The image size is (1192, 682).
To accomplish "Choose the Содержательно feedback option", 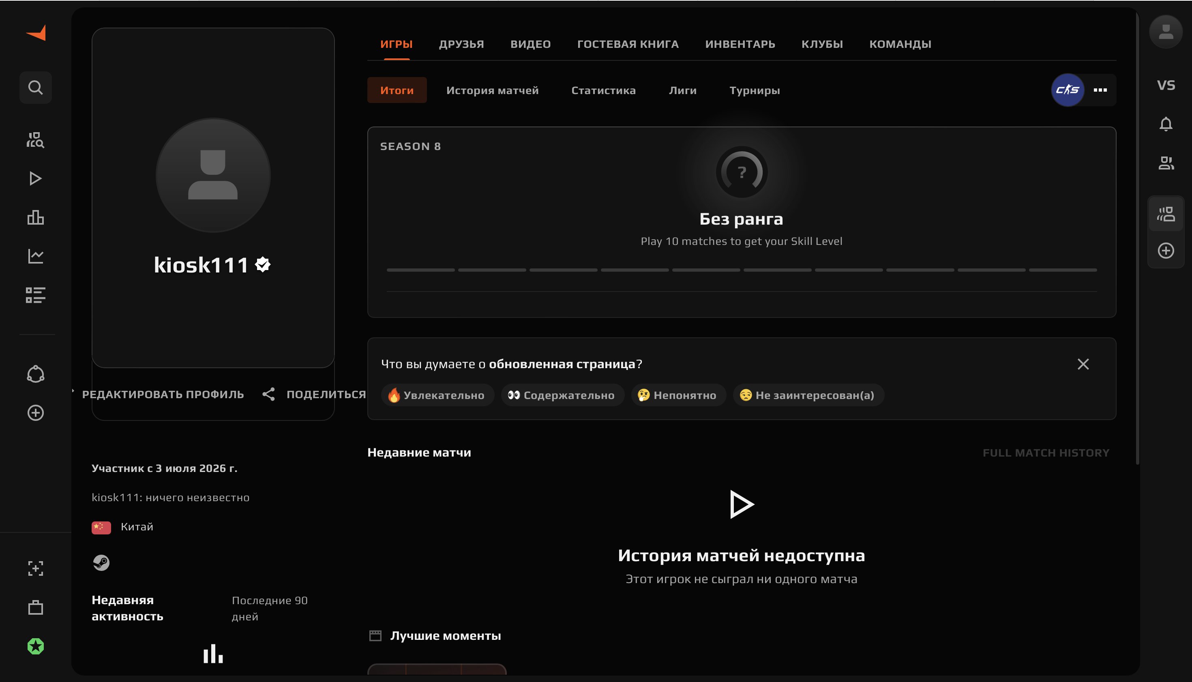I will (562, 395).
